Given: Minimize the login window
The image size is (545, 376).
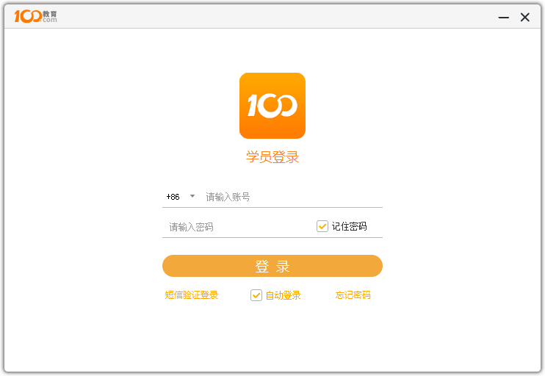Looking at the screenshot, I should 503,17.
